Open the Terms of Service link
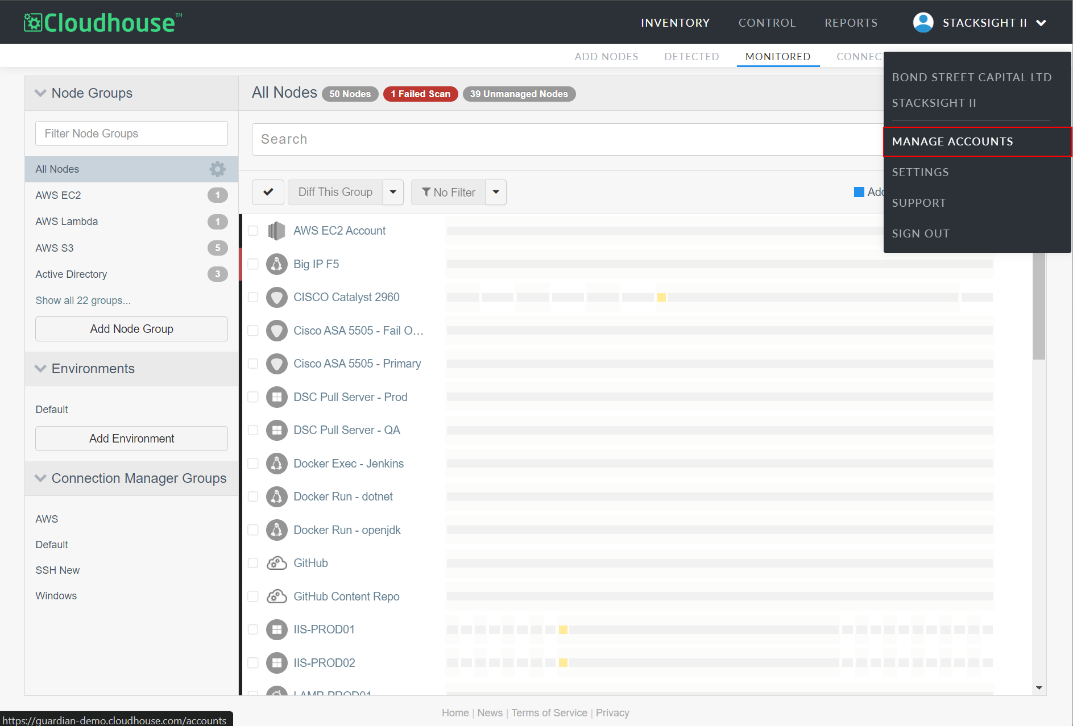Viewport: 1073px width, 726px height. 549,713
